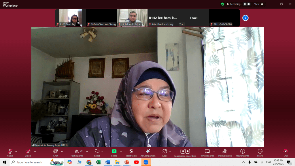The image size is (295, 166).
Task: Open the Participants panel
Action: pos(77,152)
